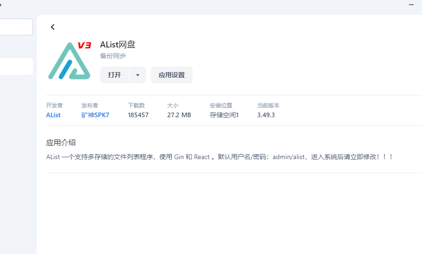Screen dimensions: 422x254
Task: Open 应用设置 app settings
Action: [x=172, y=75]
